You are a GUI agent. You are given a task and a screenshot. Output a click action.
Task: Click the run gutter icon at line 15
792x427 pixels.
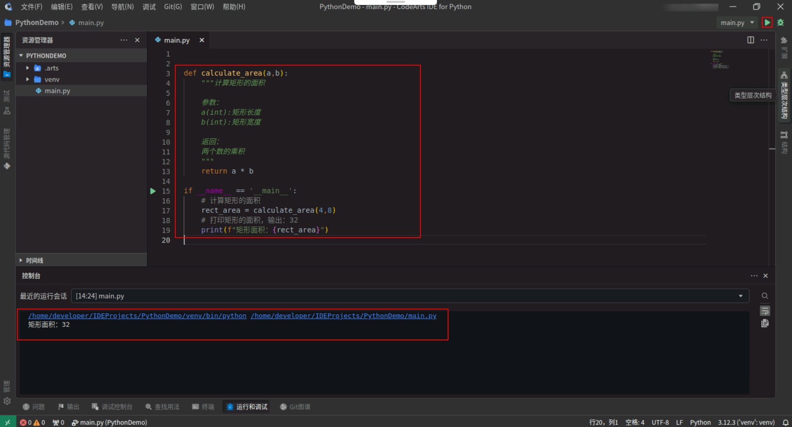click(153, 191)
